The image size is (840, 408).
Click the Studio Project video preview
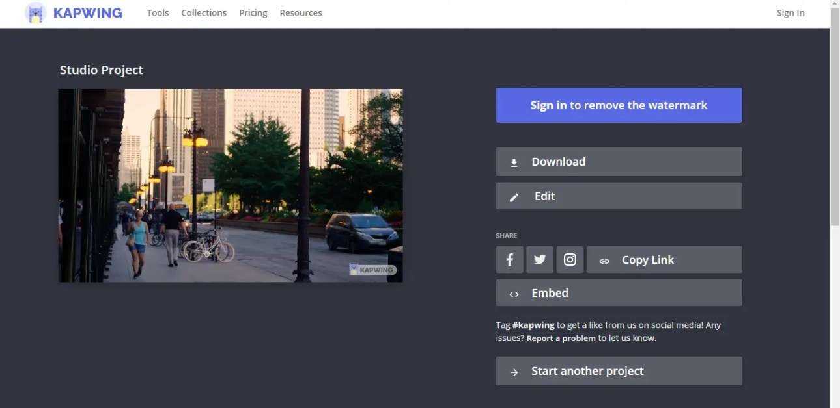(231, 185)
